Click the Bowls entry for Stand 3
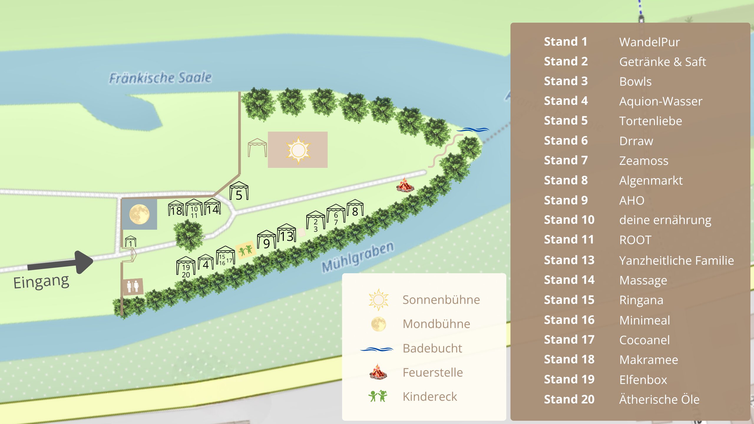 point(635,82)
